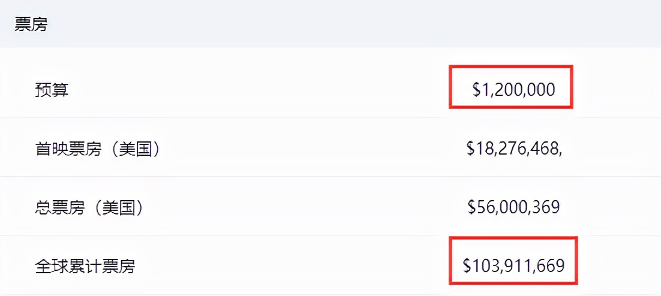Click the dollar sign before 1,200,000
The width and height of the screenshot is (661, 296).
pos(477,90)
